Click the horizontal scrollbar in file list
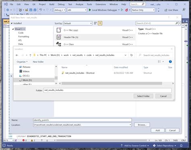Image resolution: width=191 pixels, height=150 pixels. point(112,83)
